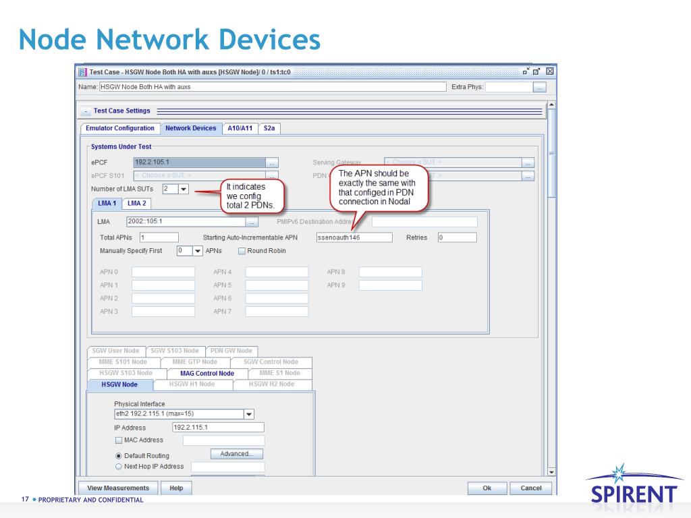Click the Help button
This screenshot has height=518, width=691.
176,488
